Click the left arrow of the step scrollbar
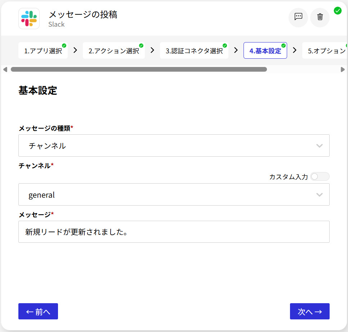 click(5, 69)
